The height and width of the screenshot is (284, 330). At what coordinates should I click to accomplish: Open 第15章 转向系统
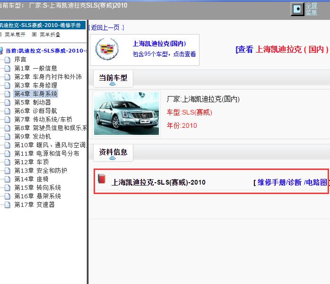click(38, 187)
